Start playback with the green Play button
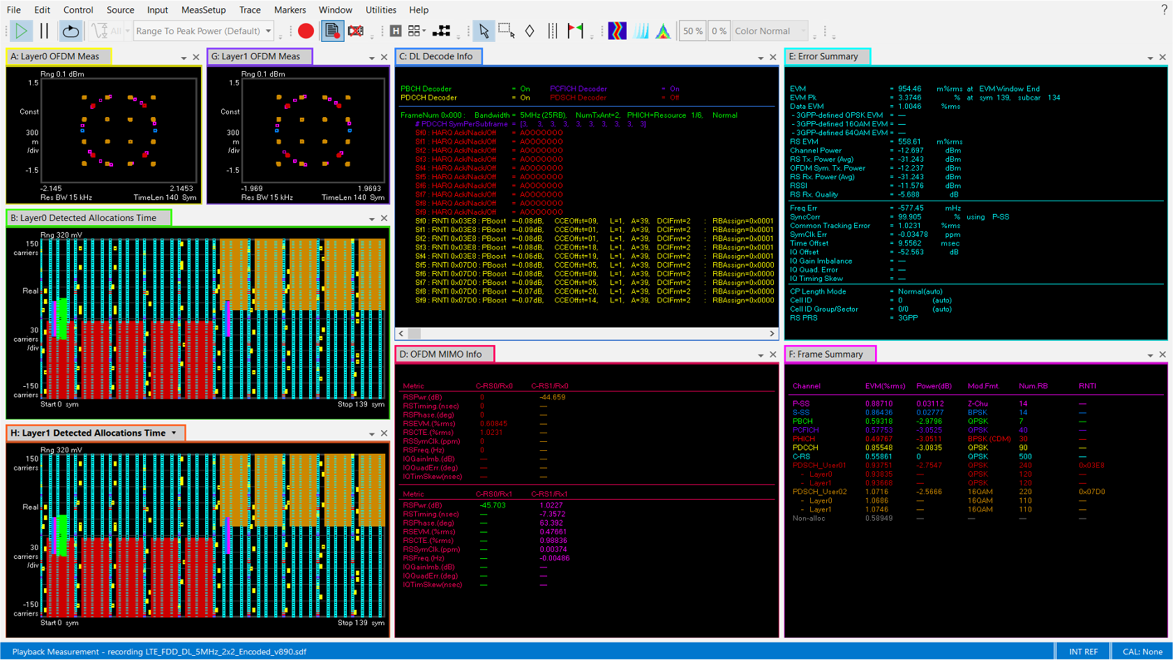 21,31
